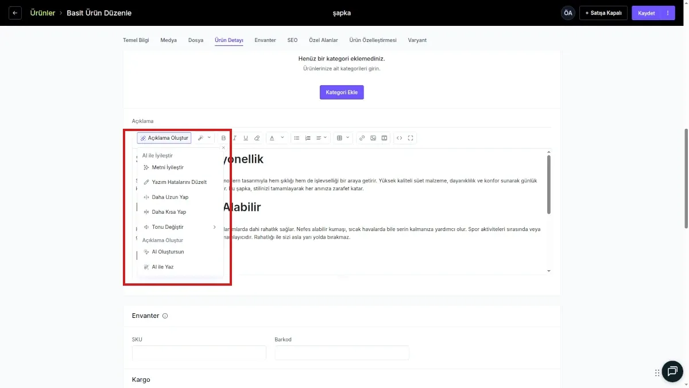
Task: Expand the description editor to fullscreen
Action: pos(411,138)
